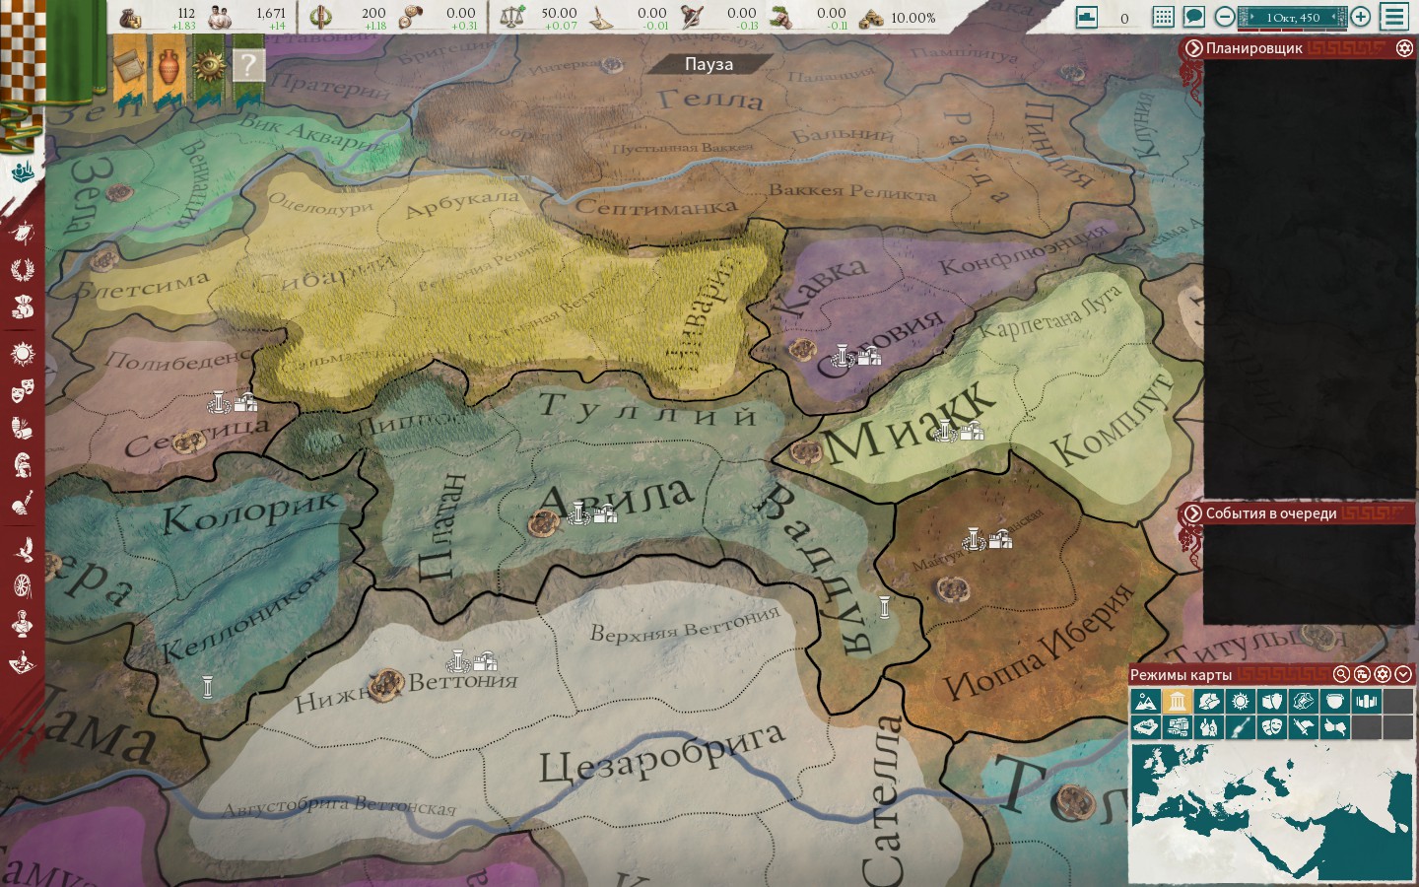This screenshot has width=1419, height=887.
Task: Open the theater masks culture panel
Action: 22,391
